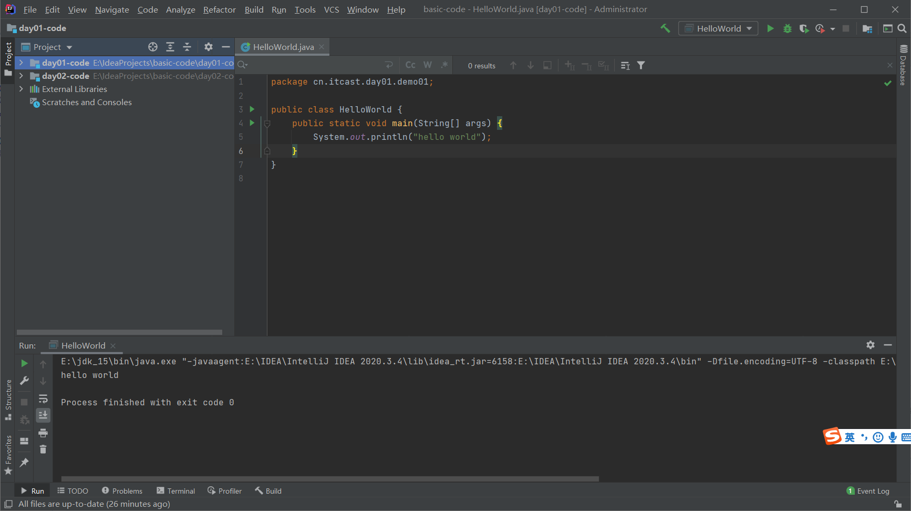Go to previous search occurrence arrow
911x511 pixels.
coord(513,65)
